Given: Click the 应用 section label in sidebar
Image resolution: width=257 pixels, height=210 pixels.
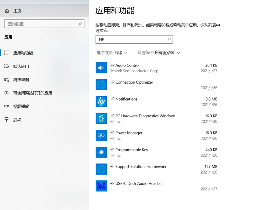Looking at the screenshot, I should tap(8, 37).
